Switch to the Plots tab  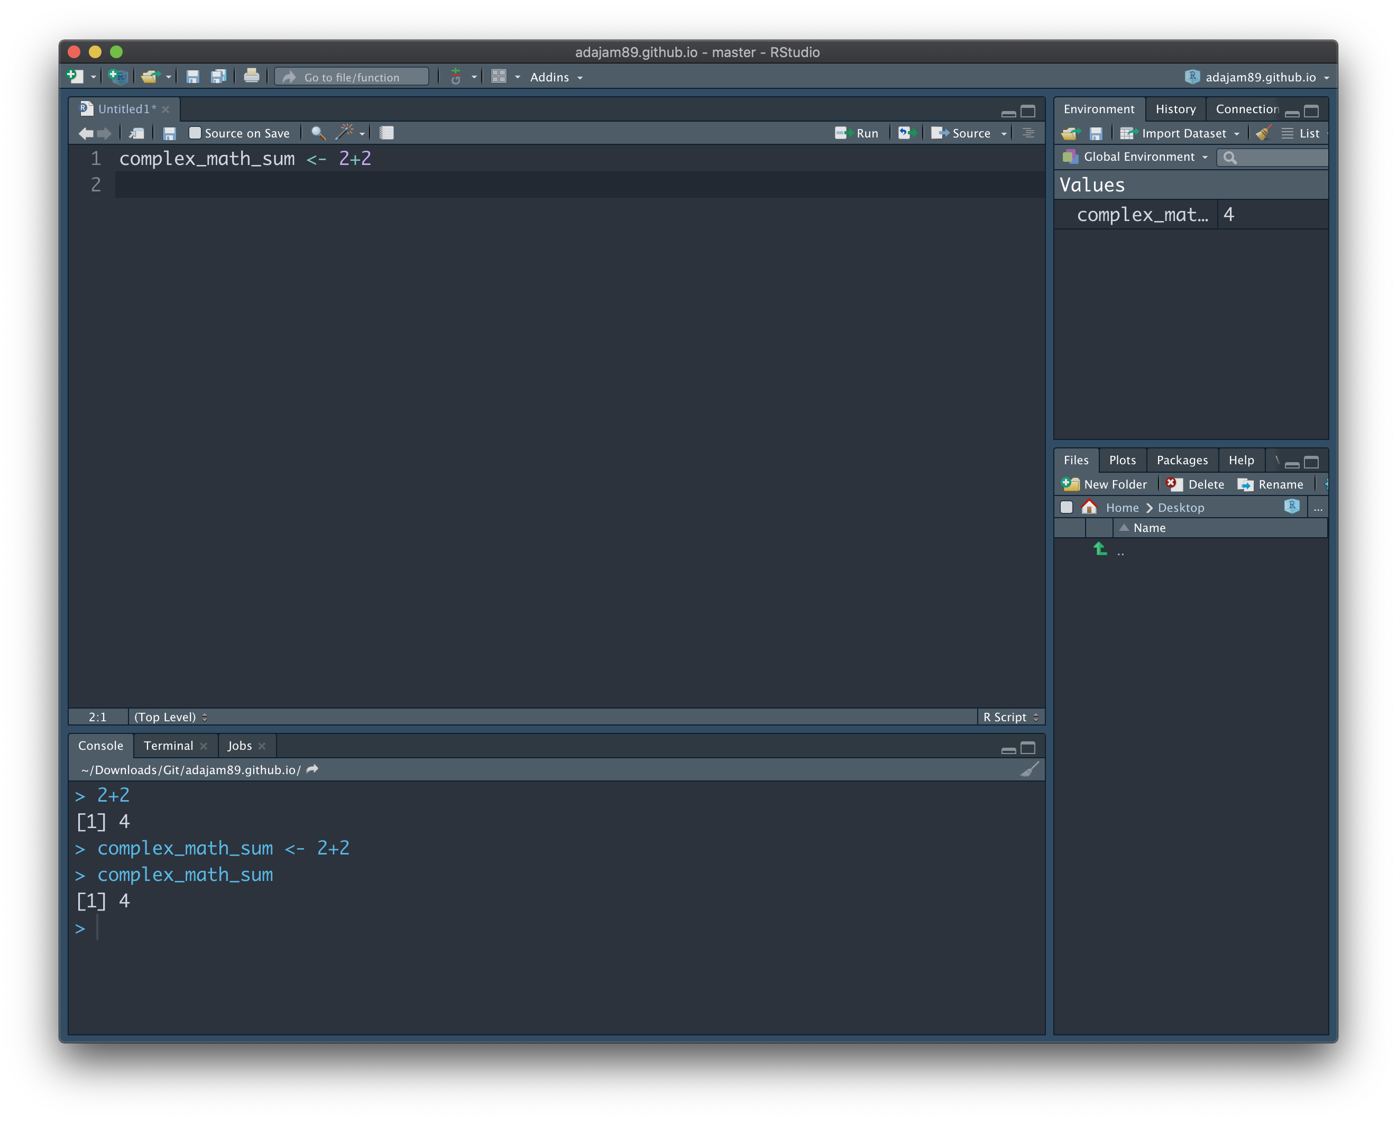[x=1122, y=460]
